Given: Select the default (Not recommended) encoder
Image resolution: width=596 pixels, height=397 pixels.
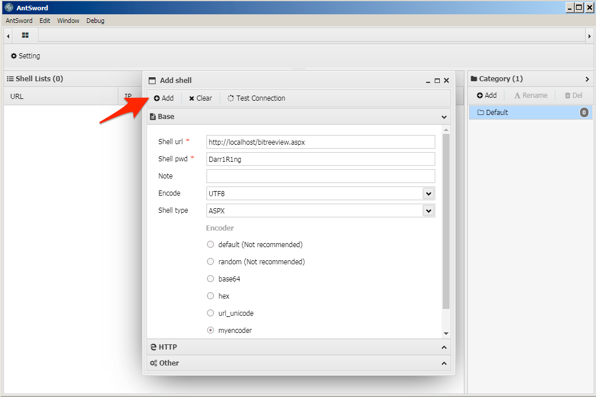Looking at the screenshot, I should pos(210,244).
